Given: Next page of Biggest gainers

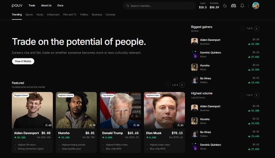Looking at the screenshot, I should point(256,28).
